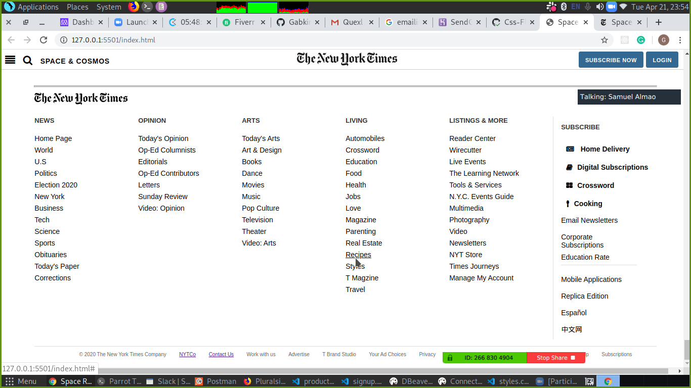The image size is (691, 388).
Task: Open the Email Newsletters link
Action: 589,220
